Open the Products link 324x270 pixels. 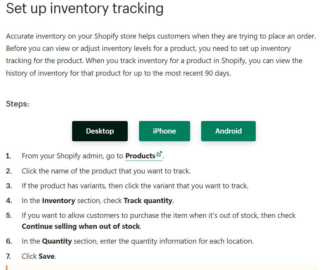[140, 156]
